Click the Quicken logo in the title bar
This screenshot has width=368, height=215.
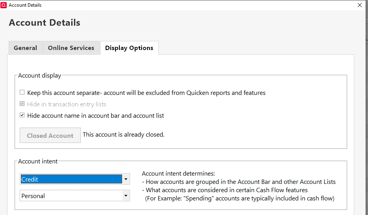coord(4,5)
